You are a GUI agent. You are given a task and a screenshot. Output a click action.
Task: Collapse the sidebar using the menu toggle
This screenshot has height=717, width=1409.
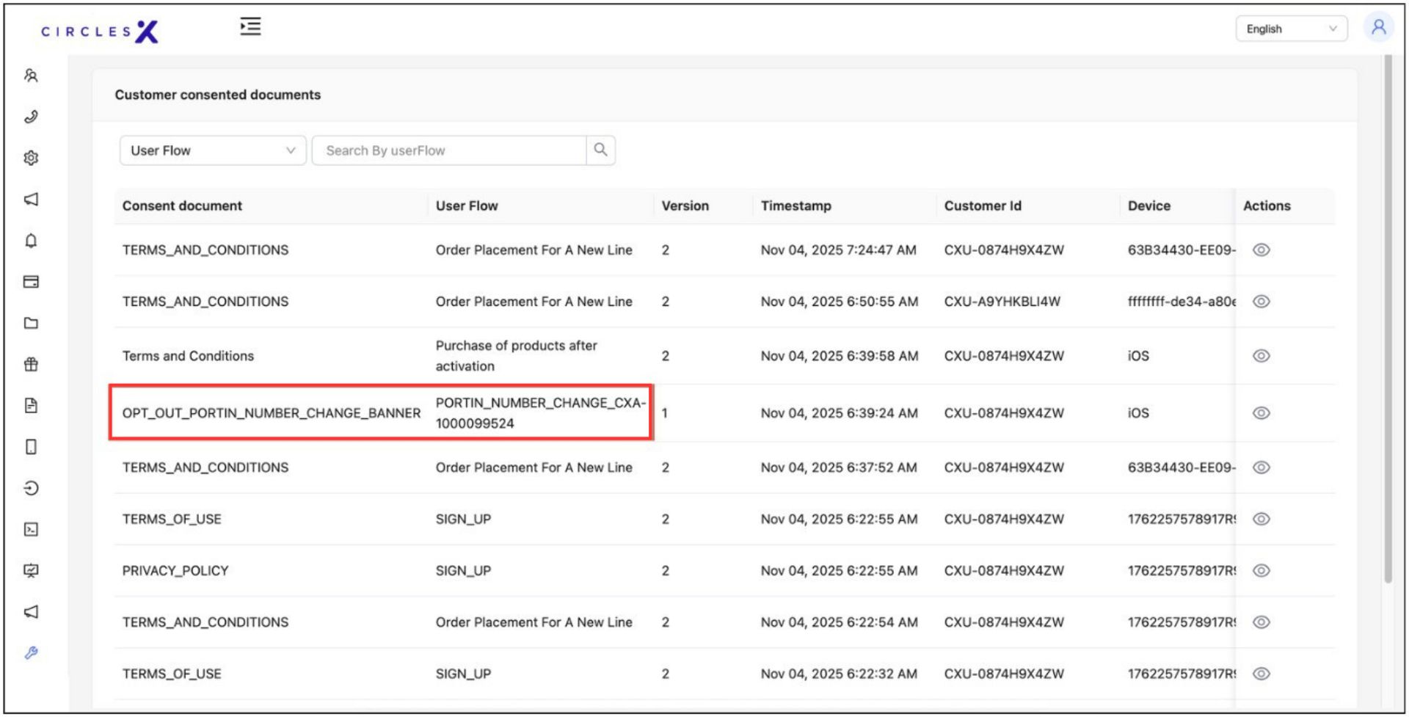(250, 26)
